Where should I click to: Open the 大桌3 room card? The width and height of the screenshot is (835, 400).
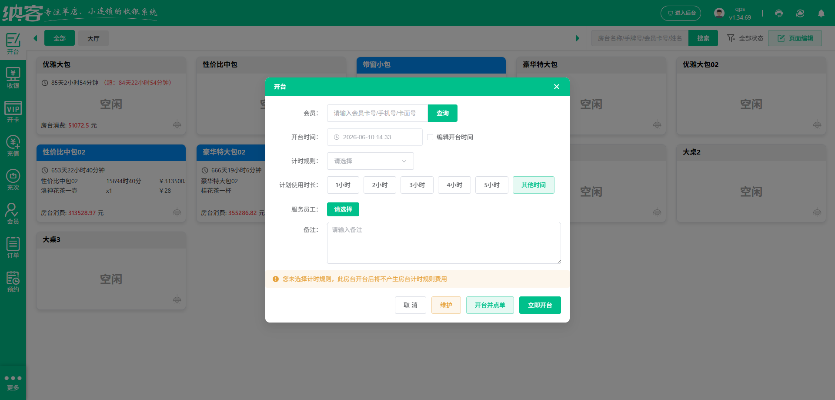point(111,271)
